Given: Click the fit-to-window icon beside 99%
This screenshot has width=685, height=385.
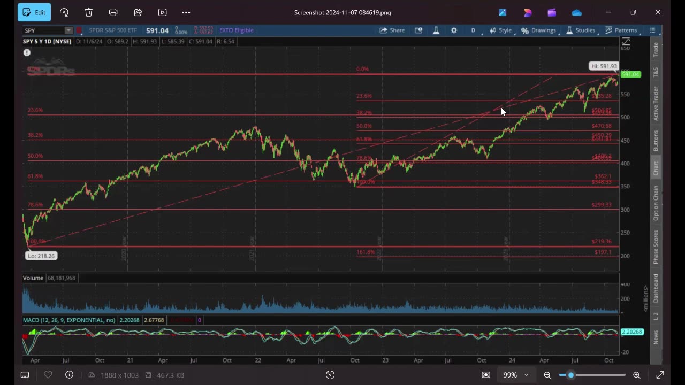Looking at the screenshot, I should click(x=485, y=375).
